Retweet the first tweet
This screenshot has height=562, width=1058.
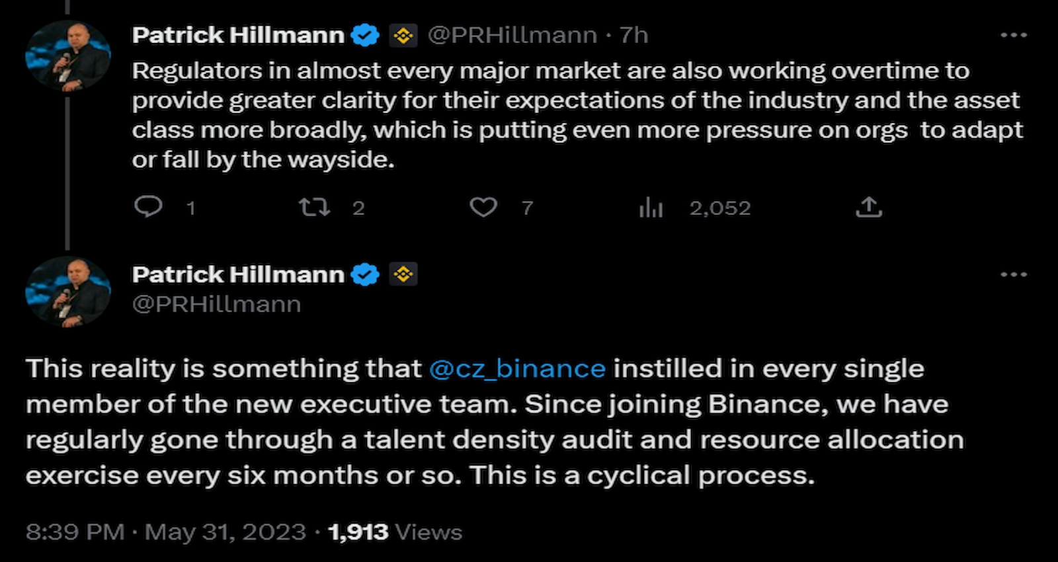(313, 208)
